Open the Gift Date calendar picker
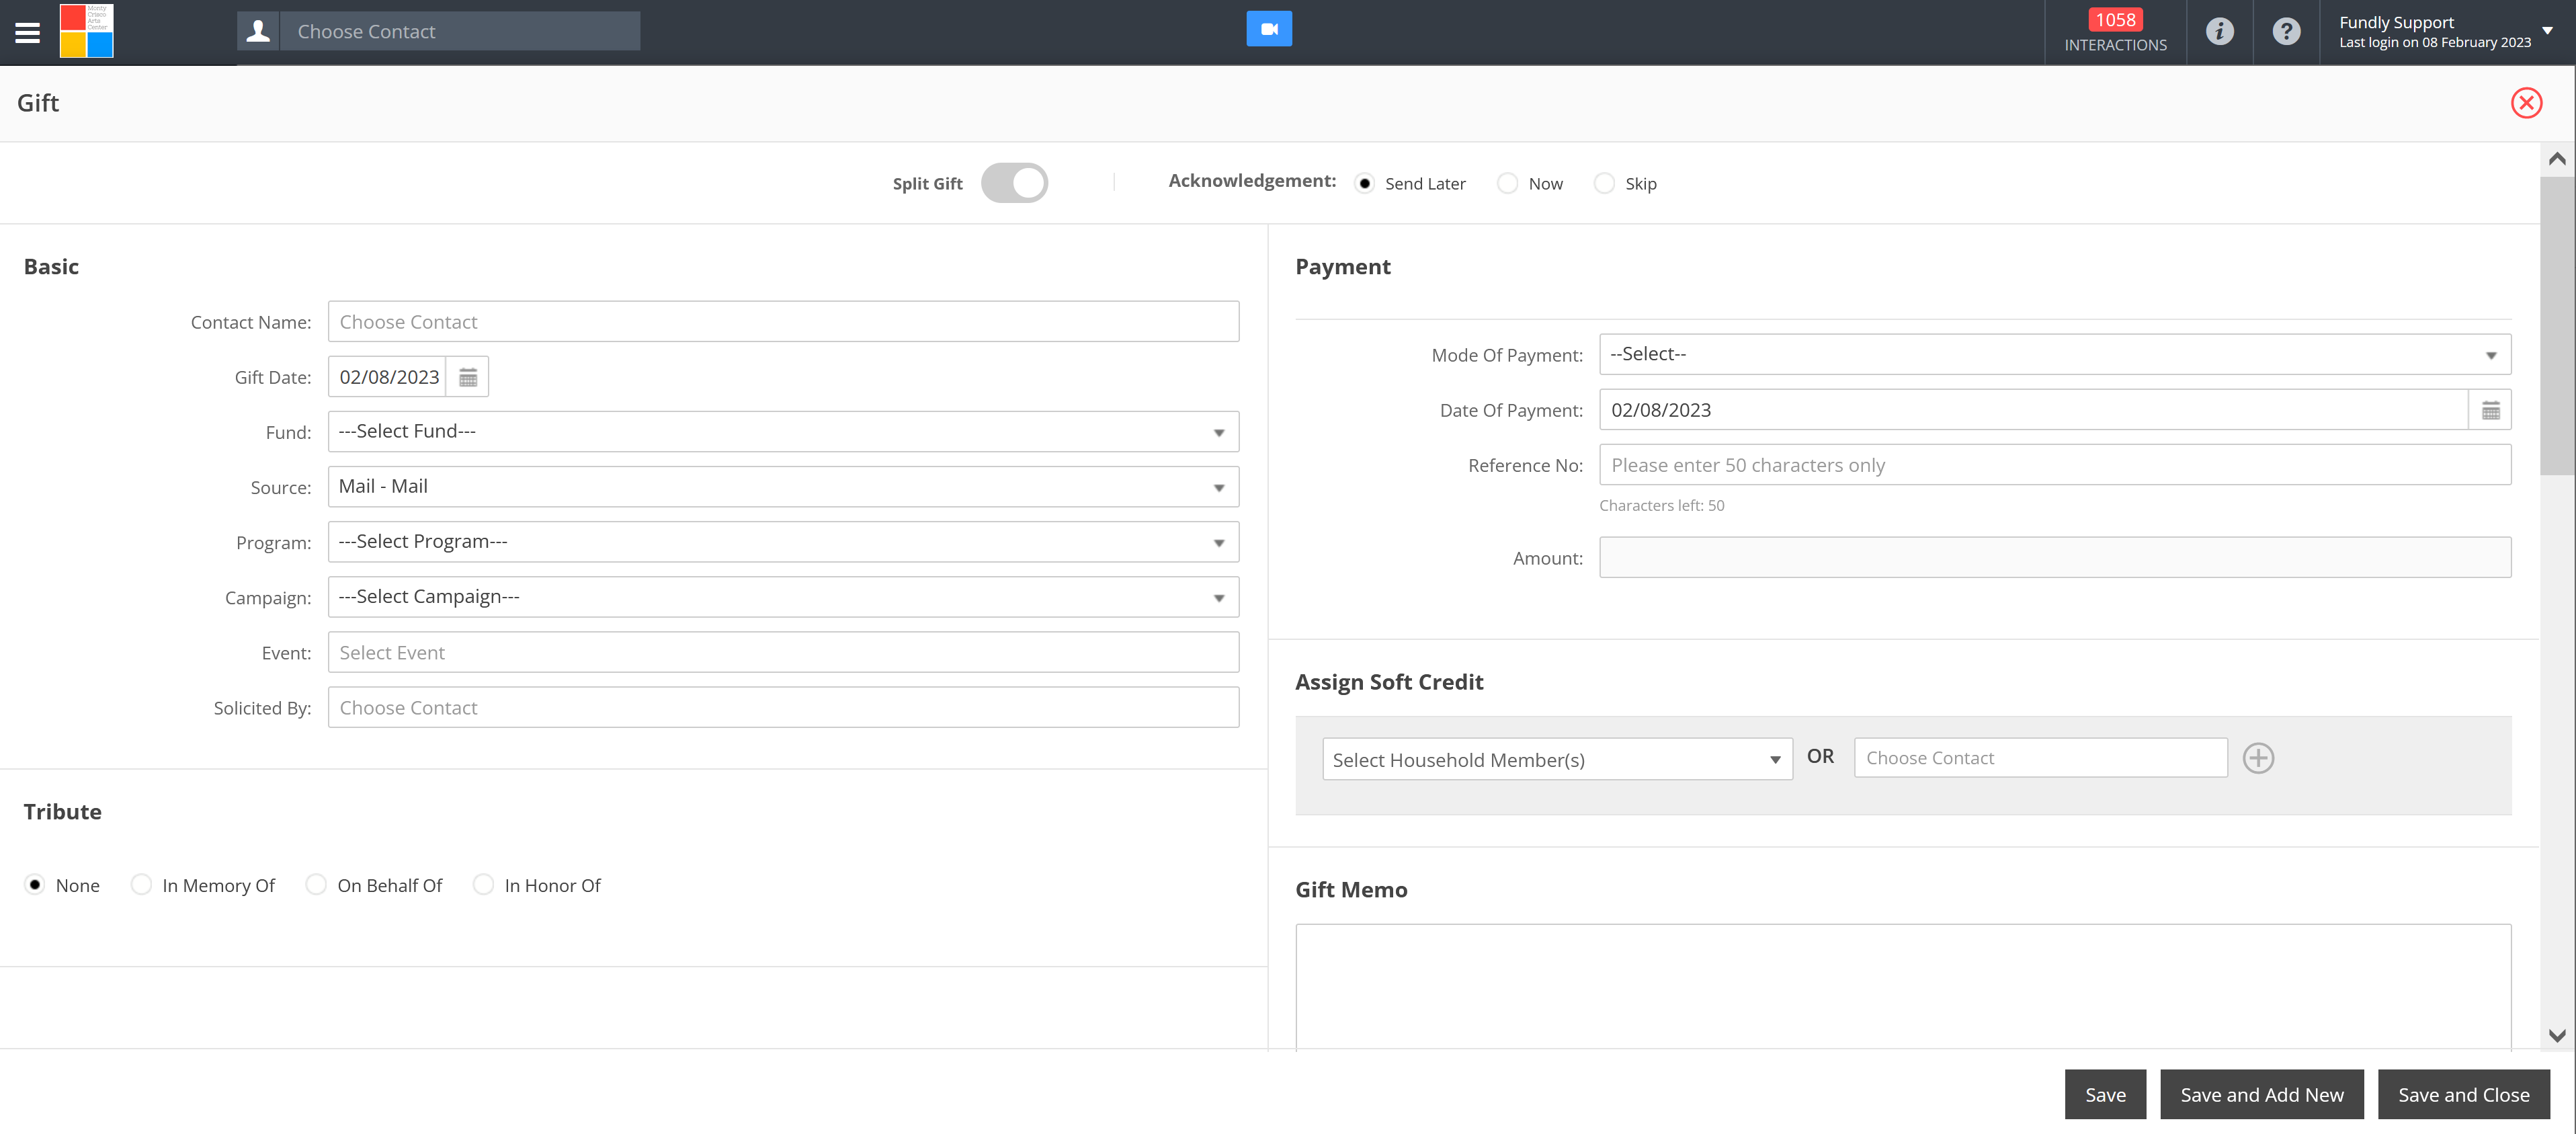 coord(467,376)
